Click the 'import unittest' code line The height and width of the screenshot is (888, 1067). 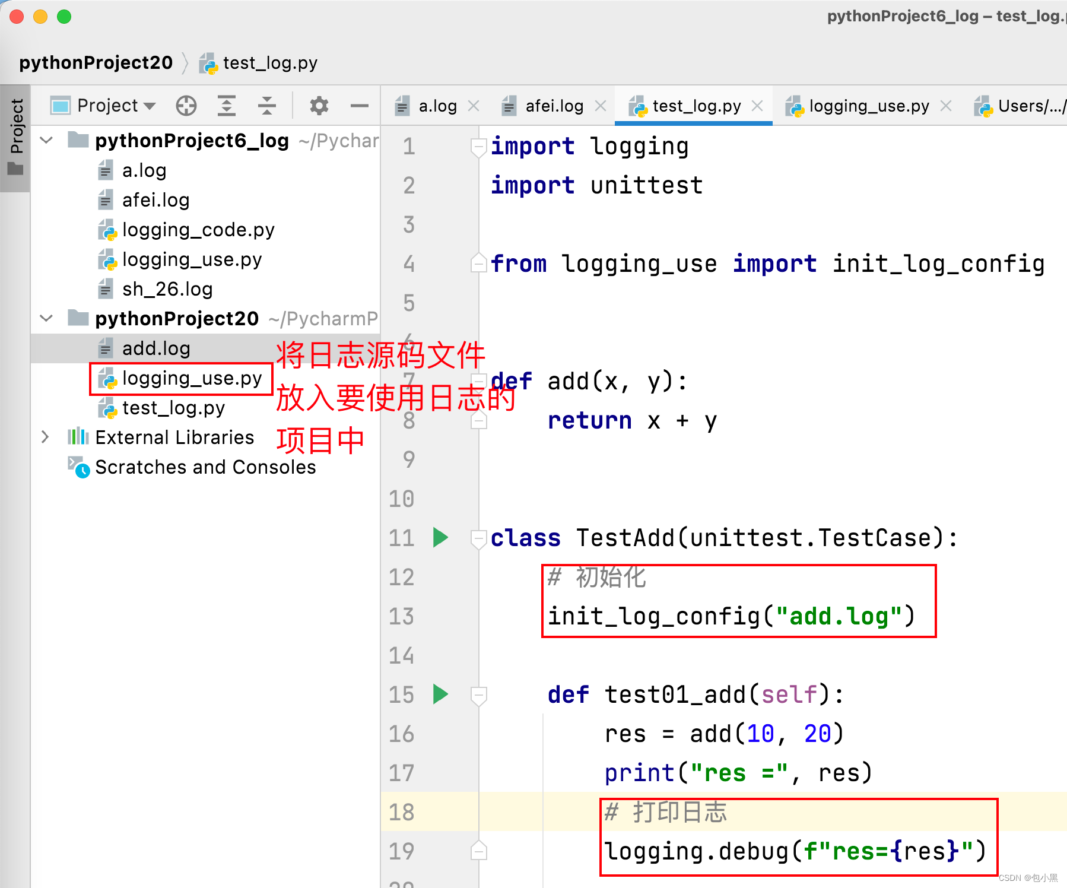click(x=597, y=185)
